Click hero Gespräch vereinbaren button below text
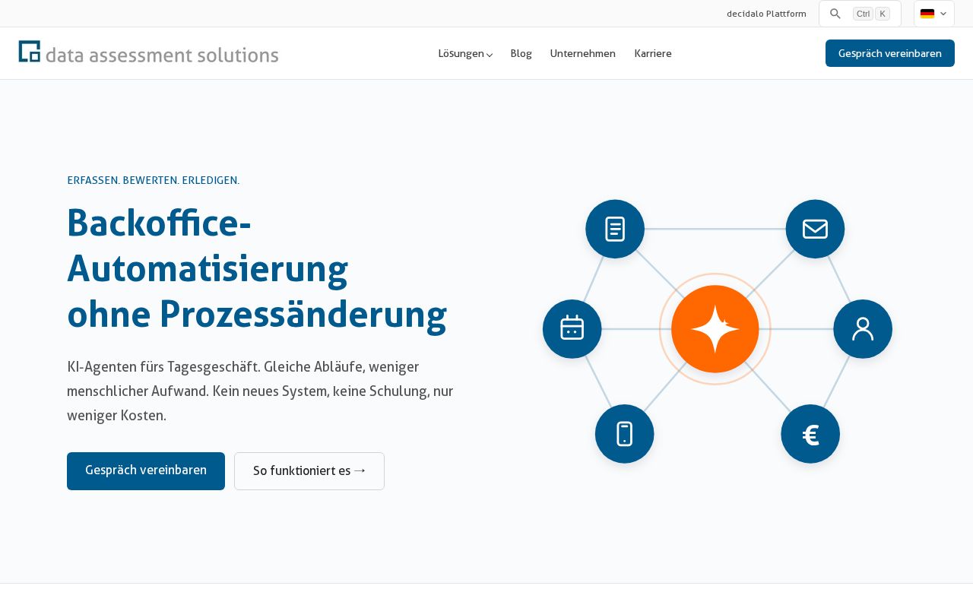973x608 pixels. pos(146,471)
